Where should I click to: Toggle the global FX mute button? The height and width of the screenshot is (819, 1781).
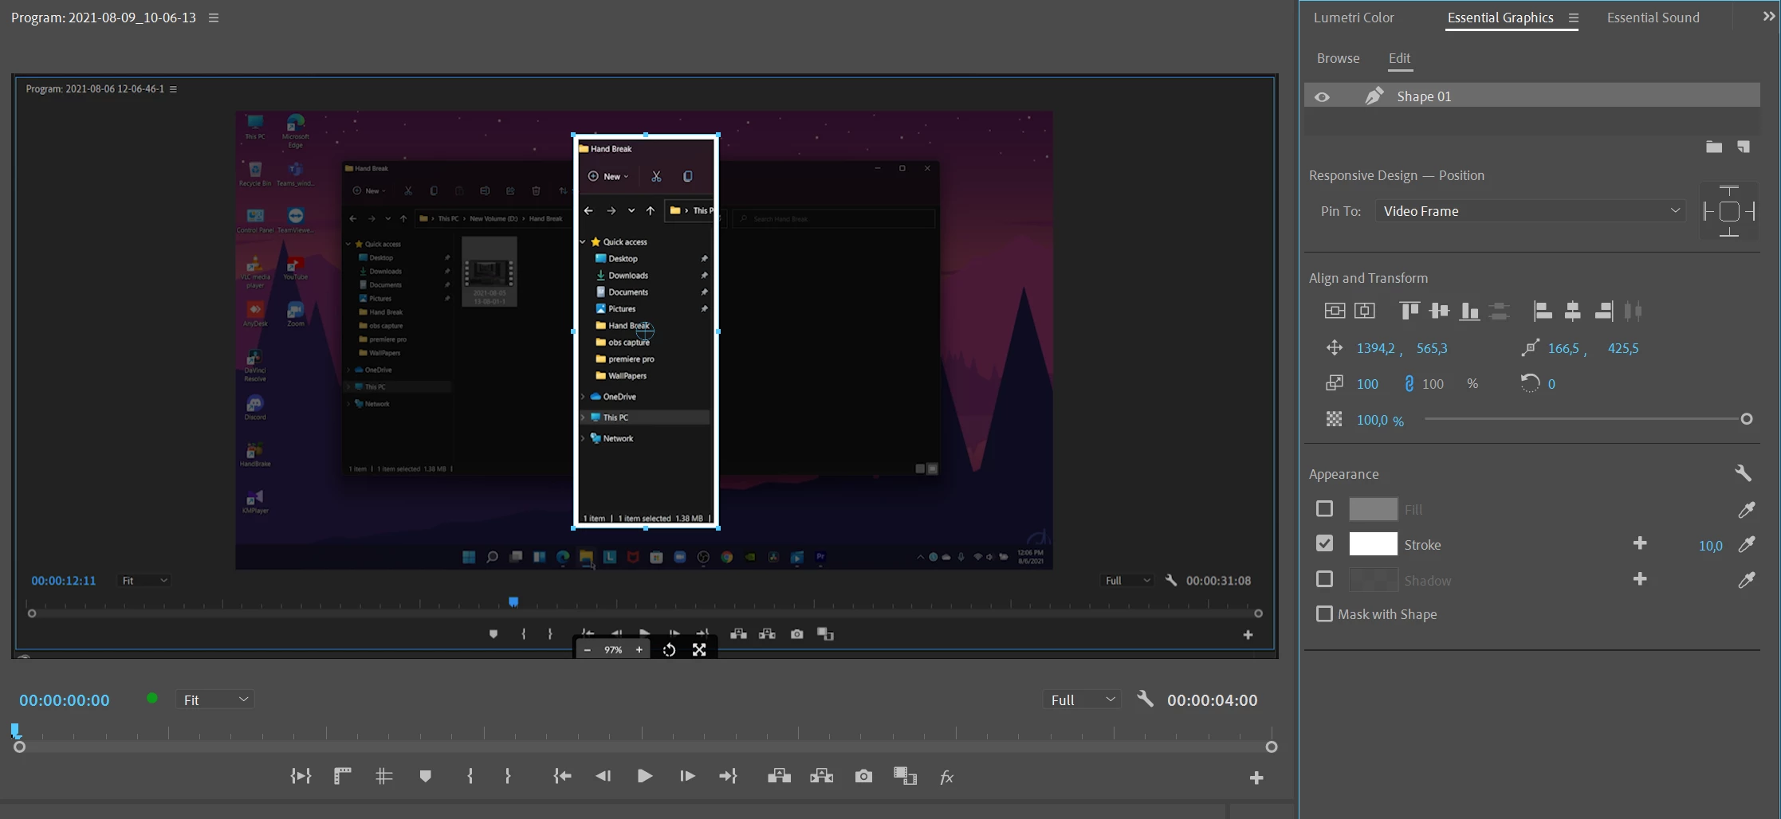pos(946,778)
